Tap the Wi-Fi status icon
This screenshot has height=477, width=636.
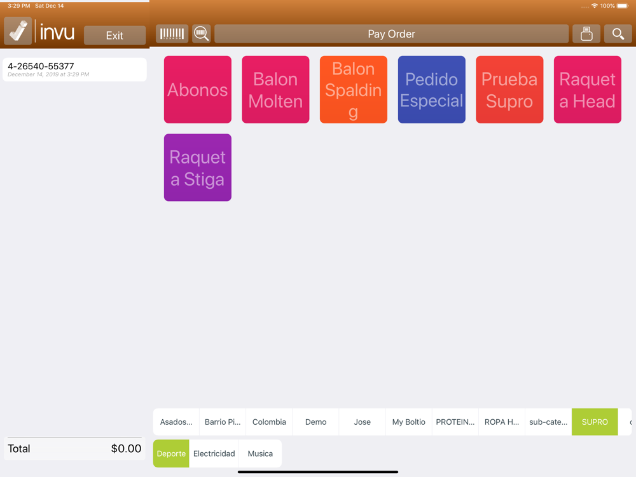pyautogui.click(x=594, y=6)
